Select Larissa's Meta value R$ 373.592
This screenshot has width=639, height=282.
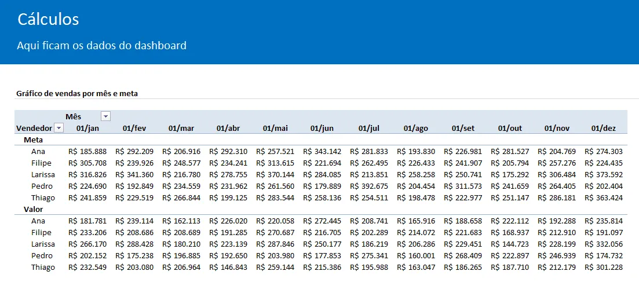point(604,174)
